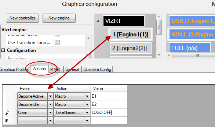The image size is (215, 136).
Task: Open the Obsolete Config tab
Action: 97,69
